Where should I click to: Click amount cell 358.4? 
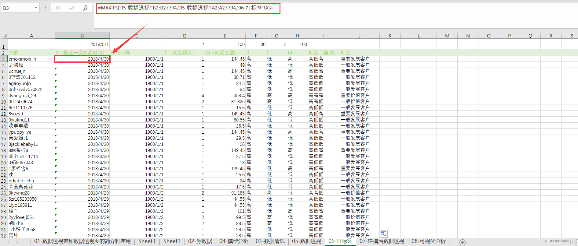225,96
